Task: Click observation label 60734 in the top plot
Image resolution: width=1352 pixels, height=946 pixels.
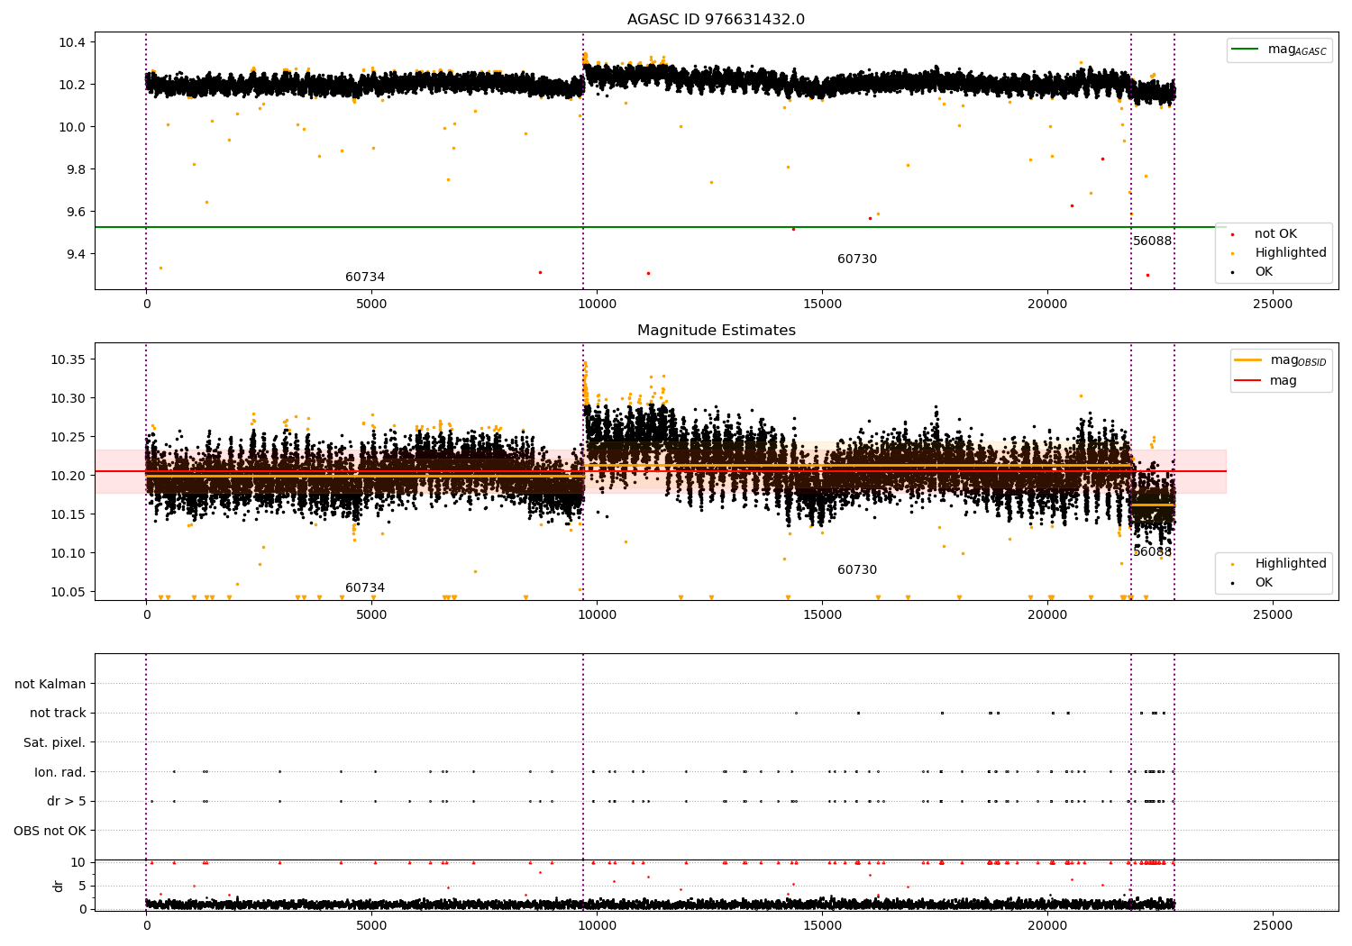Action: [x=365, y=277]
